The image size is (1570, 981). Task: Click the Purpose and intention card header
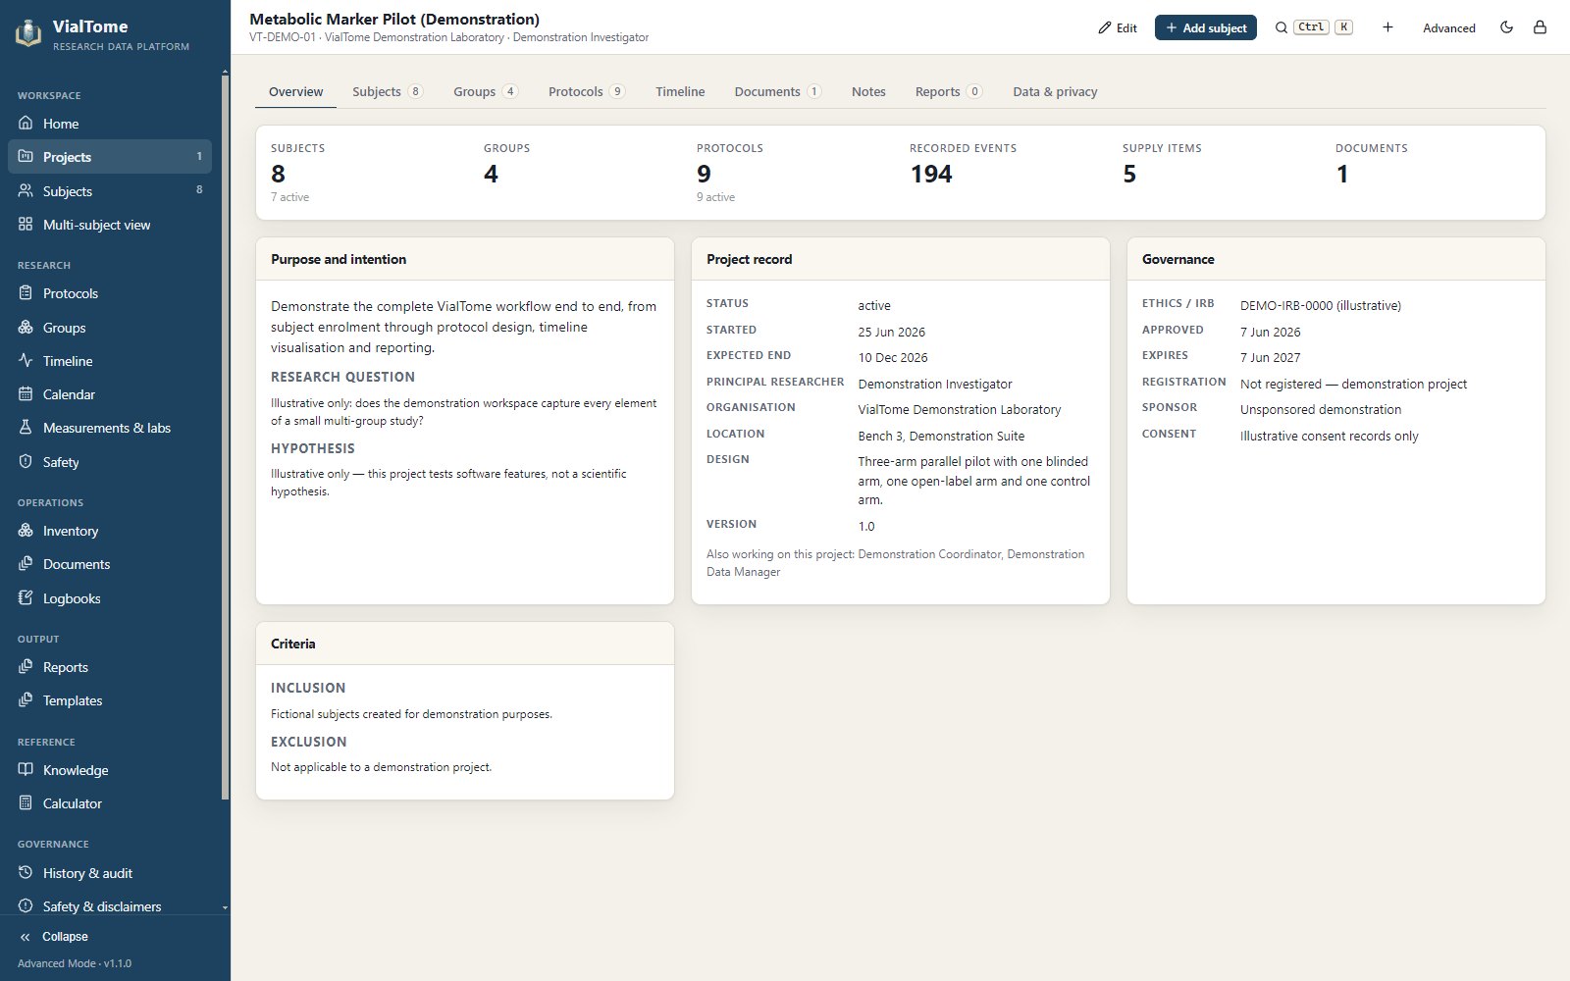click(x=465, y=259)
